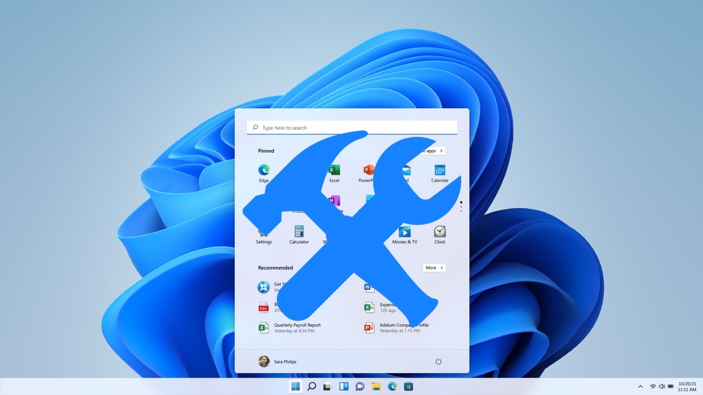
Task: Click the Sara Philips user account
Action: coord(277,362)
